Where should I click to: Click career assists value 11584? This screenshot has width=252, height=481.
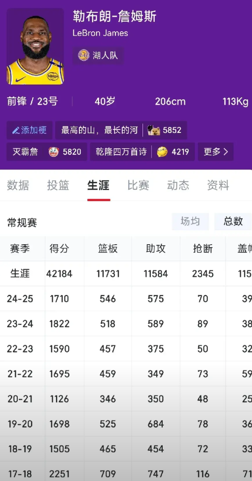pyautogui.click(x=155, y=274)
